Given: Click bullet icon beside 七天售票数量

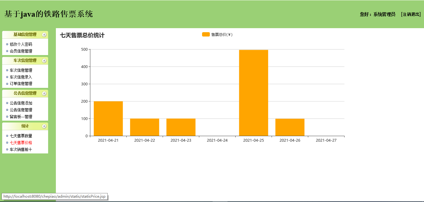Looking at the screenshot, I should [7, 136].
